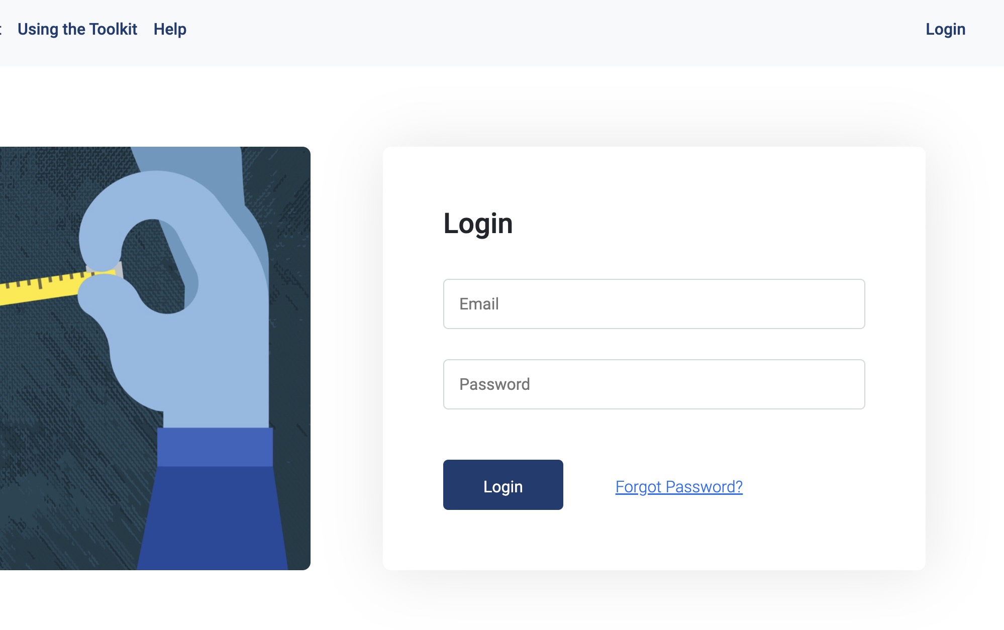The height and width of the screenshot is (630, 1004).
Task: Open the Help page from navigation
Action: pyautogui.click(x=170, y=29)
